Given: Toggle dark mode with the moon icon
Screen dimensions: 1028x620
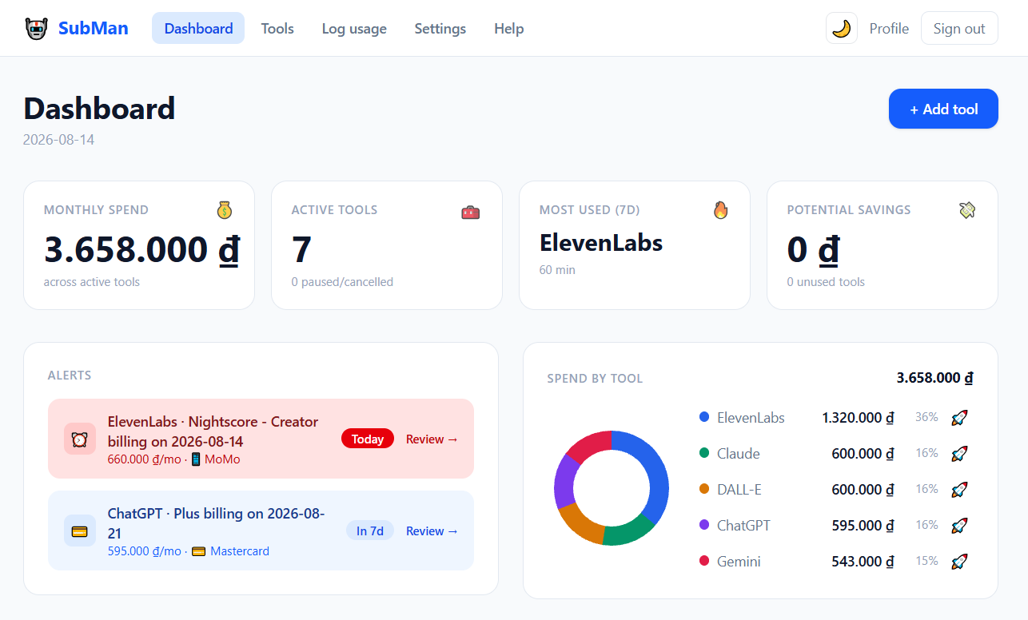Looking at the screenshot, I should (x=842, y=29).
